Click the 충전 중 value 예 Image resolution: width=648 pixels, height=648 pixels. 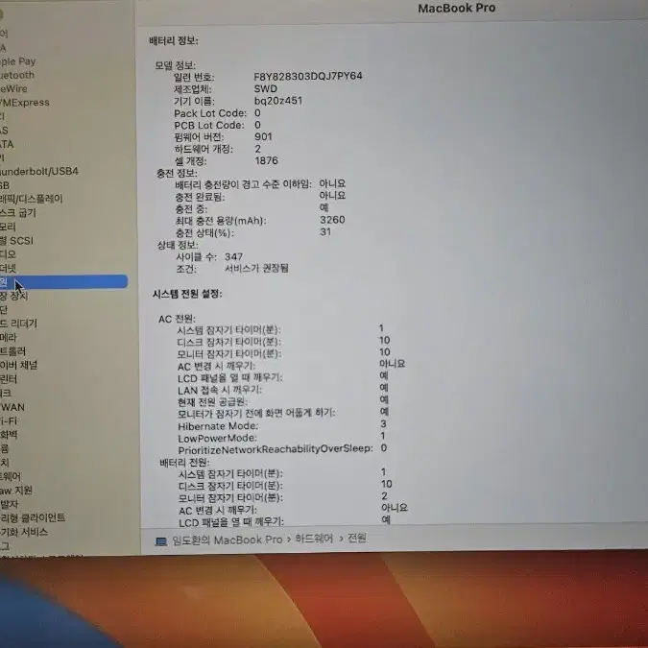click(324, 207)
